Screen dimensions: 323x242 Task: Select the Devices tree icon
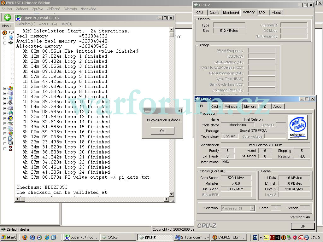click(11, 124)
